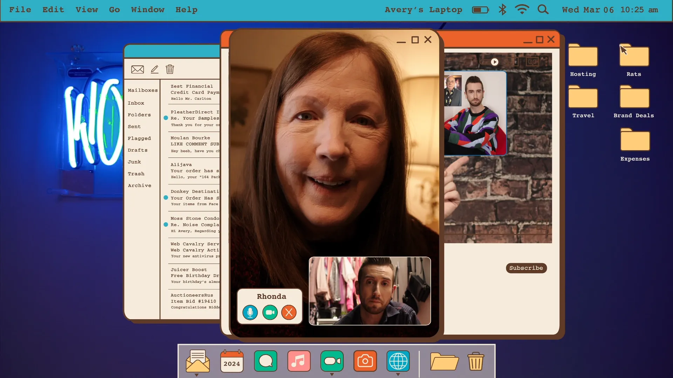
Task: Click the compose pencil icon in mail
Action: click(155, 69)
